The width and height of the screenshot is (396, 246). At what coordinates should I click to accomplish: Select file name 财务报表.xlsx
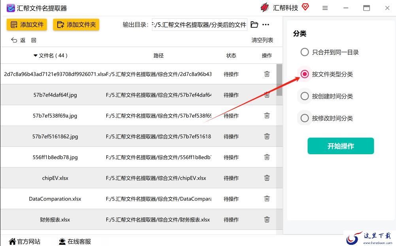tap(55, 220)
